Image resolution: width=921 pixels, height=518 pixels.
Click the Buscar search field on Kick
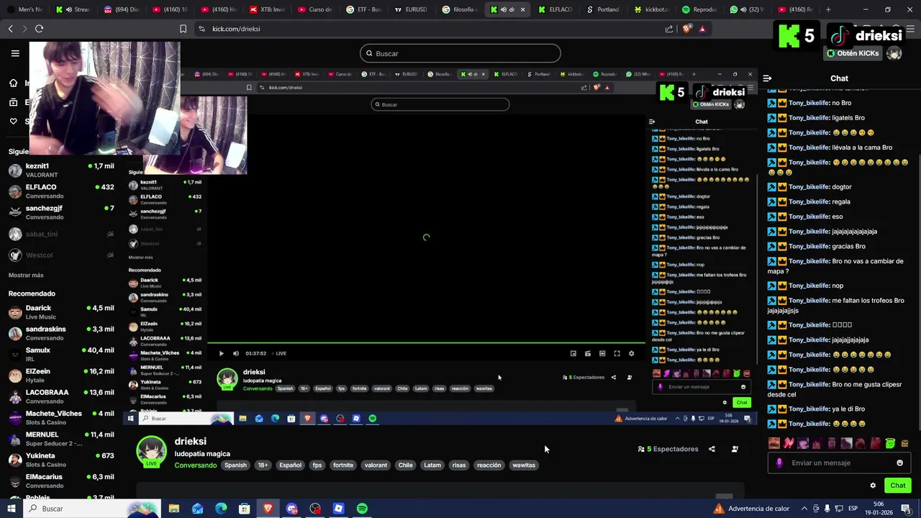coord(460,53)
